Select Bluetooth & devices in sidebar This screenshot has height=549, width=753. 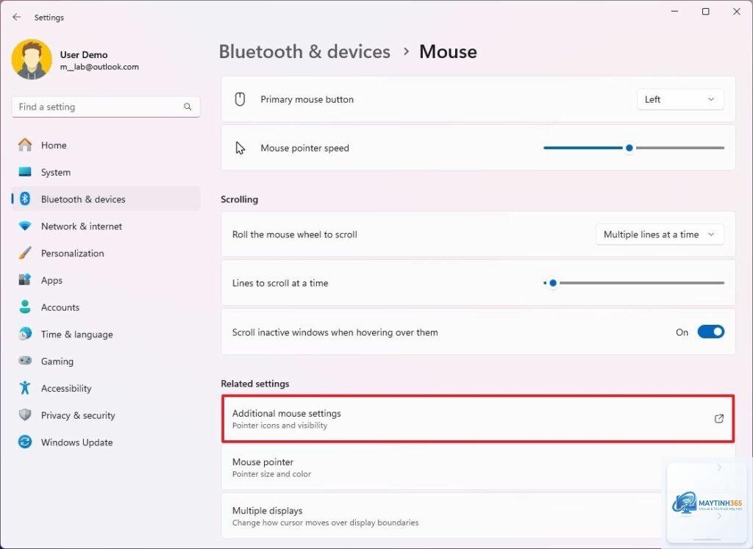[x=106, y=198]
